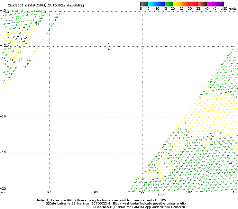Click the '>50 knots' legend label

tap(229, 9)
